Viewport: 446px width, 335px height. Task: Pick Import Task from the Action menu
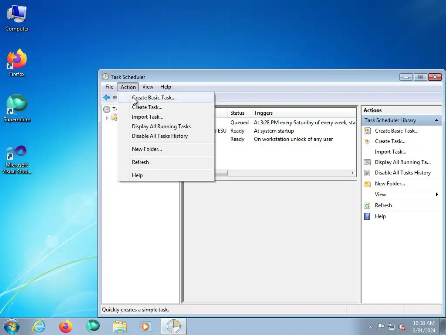pyautogui.click(x=166, y=117)
